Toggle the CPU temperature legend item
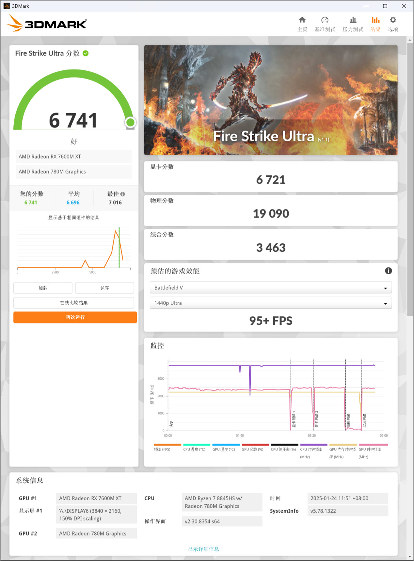This screenshot has width=414, height=561. pos(194,449)
